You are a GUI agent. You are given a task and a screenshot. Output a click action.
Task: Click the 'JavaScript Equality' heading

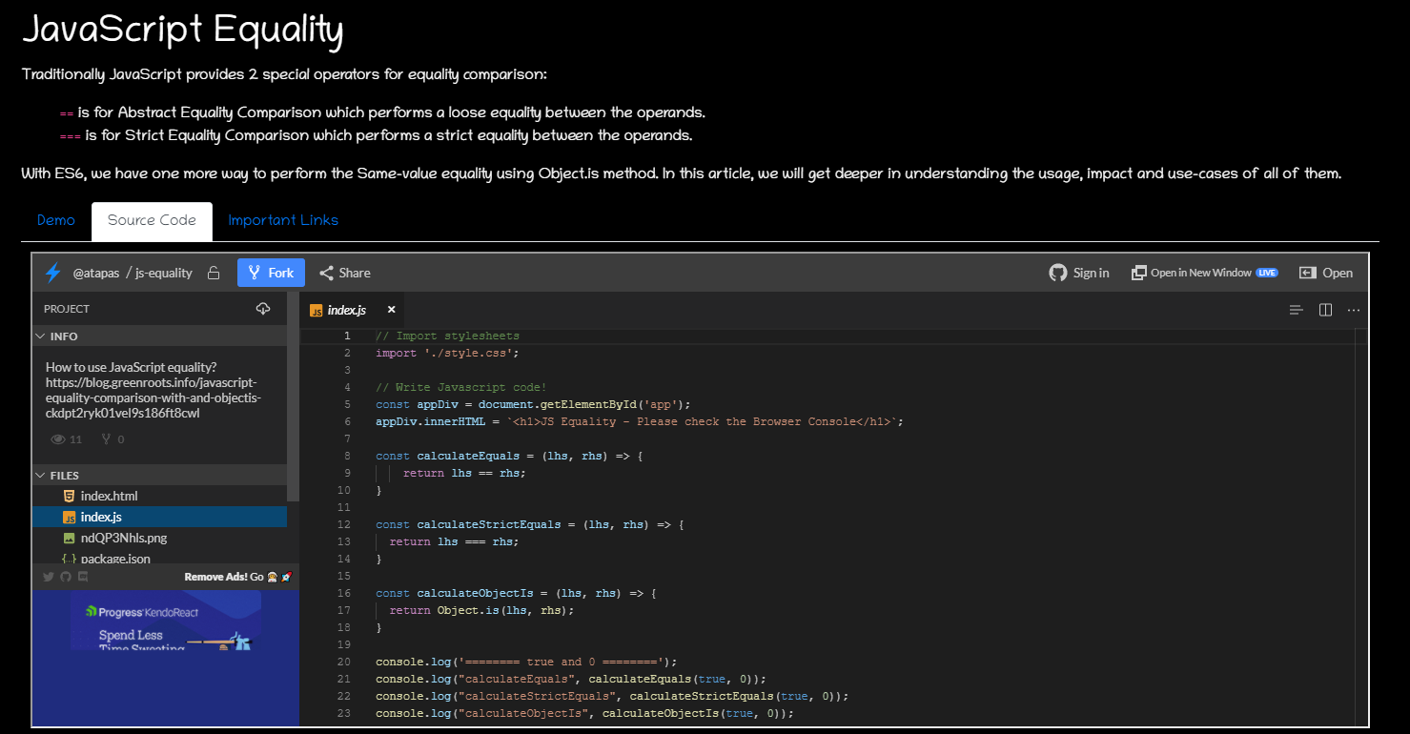pos(182,30)
